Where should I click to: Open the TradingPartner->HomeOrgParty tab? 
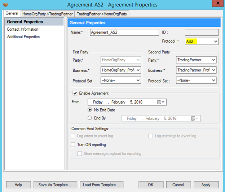[102, 14]
